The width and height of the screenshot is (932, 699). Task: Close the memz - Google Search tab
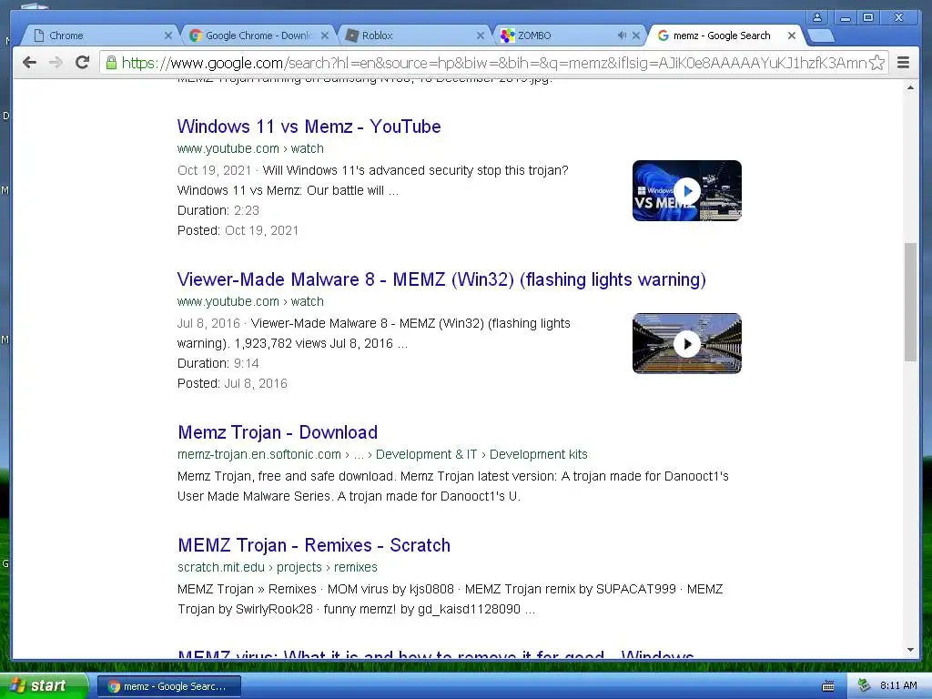[792, 35]
